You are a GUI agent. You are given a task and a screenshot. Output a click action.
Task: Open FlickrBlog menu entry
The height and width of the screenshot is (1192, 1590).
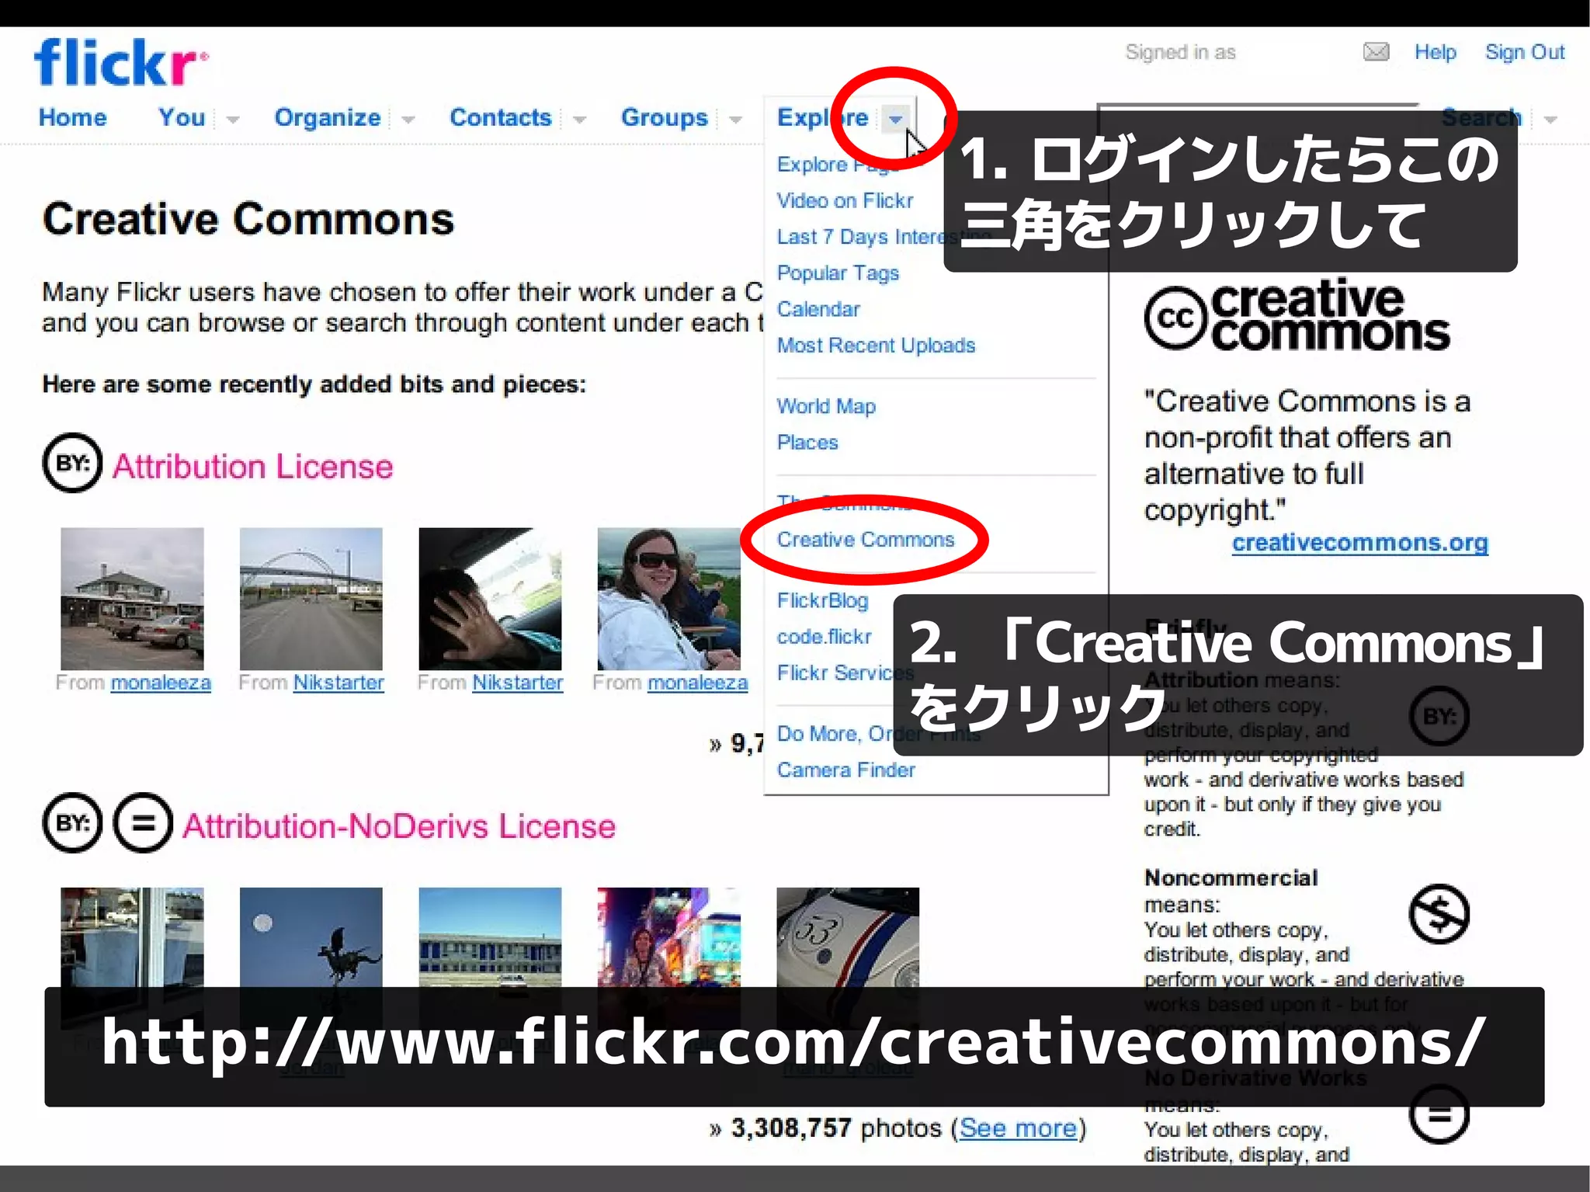[822, 600]
